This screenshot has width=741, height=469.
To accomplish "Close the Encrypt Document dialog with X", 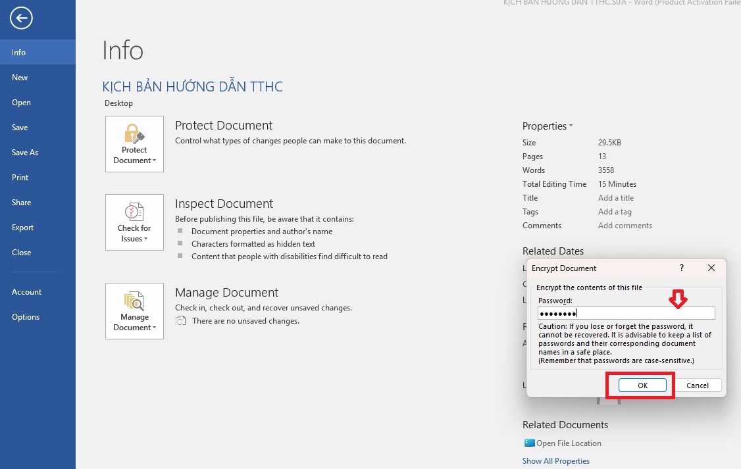I will click(x=711, y=268).
